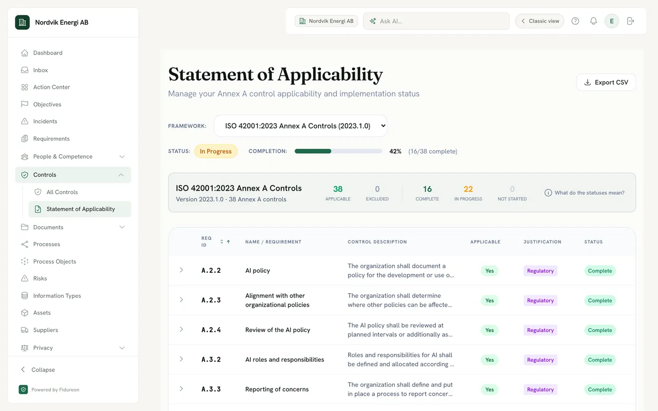
Task: Click What do the statuses mean link
Action: click(x=584, y=193)
